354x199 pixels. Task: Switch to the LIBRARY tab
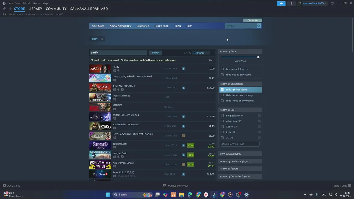tap(35, 9)
